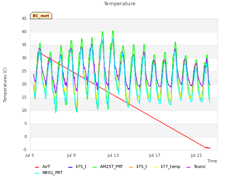This screenshot has width=240, height=180.
Task: Click the 25 y-axis tick label
Action: [x=24, y=71]
